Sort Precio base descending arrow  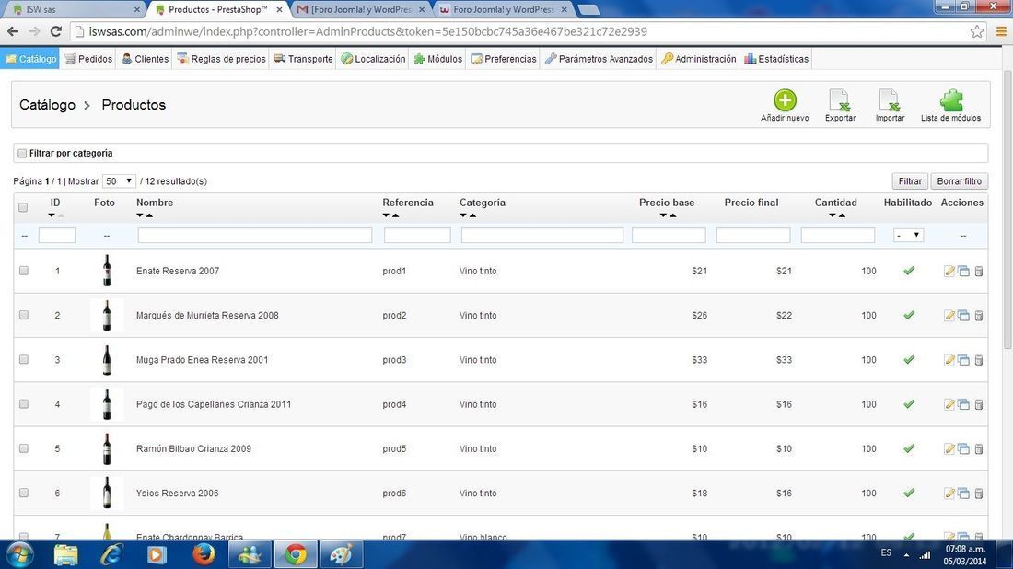(663, 215)
